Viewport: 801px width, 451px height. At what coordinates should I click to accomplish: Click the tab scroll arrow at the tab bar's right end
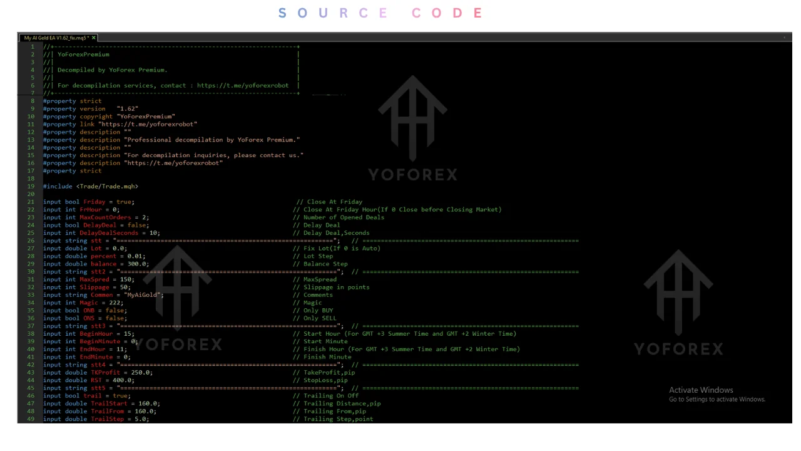pyautogui.click(x=785, y=38)
